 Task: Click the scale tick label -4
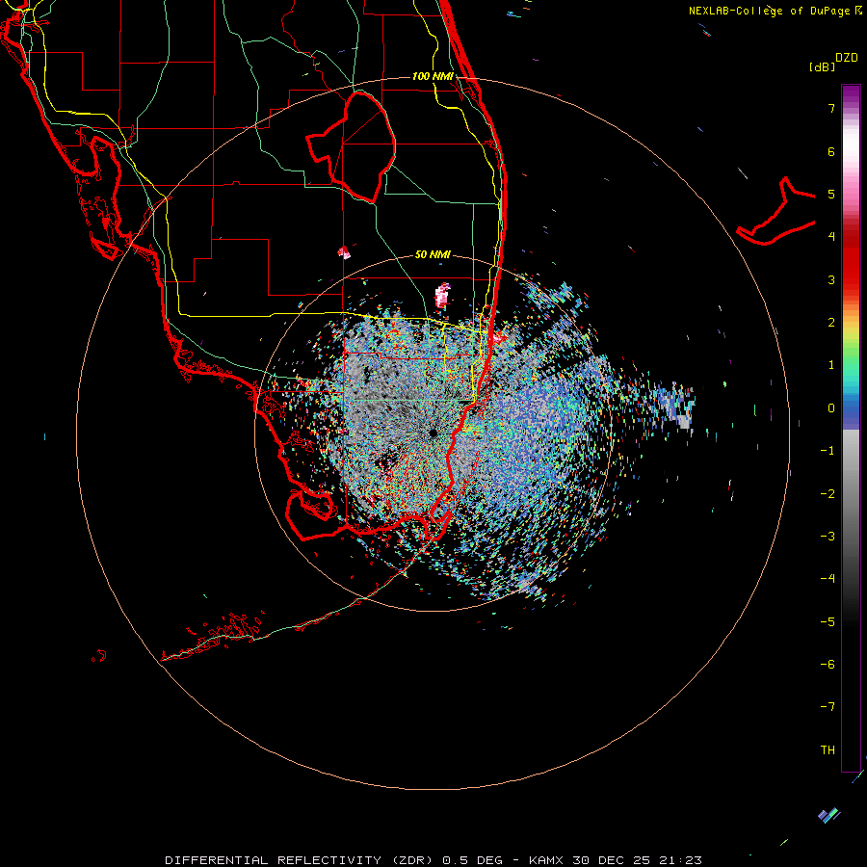click(x=828, y=579)
